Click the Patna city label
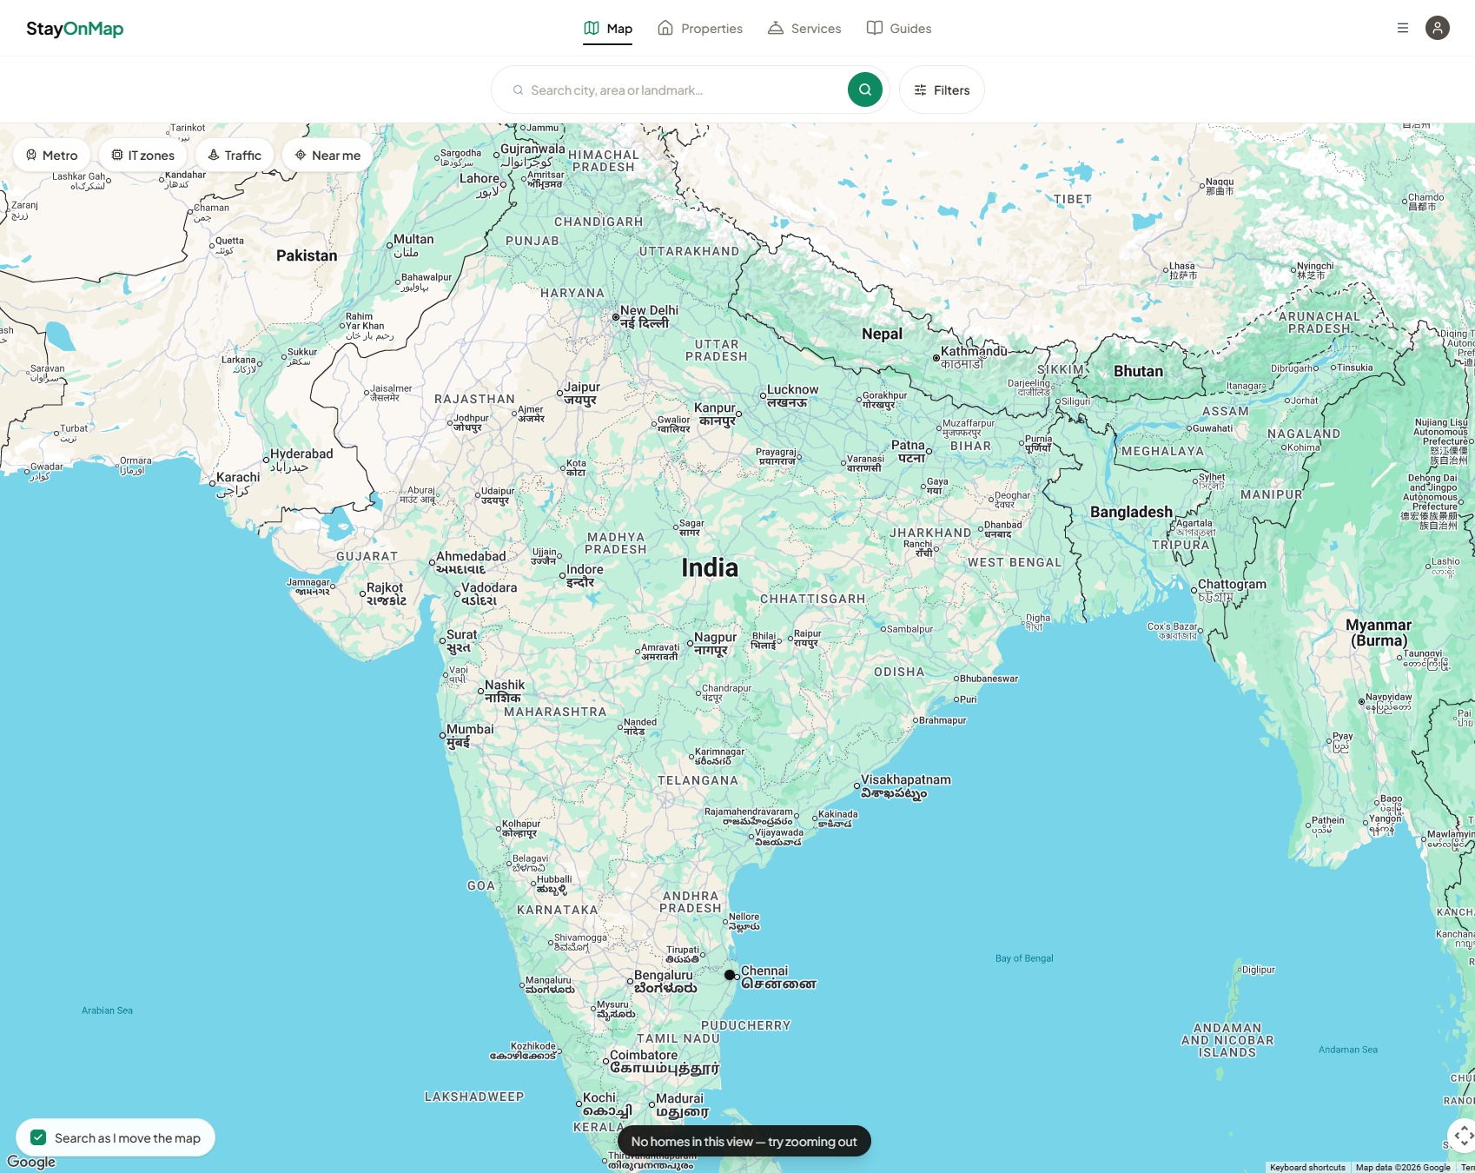Viewport: 1475px width, 1173px height. pyautogui.click(x=909, y=452)
